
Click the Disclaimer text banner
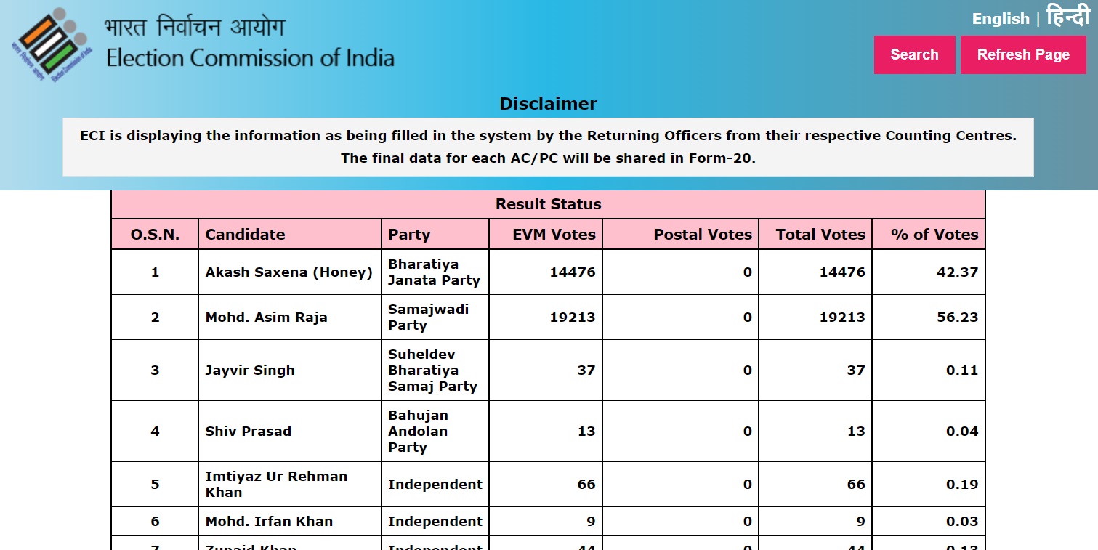[x=548, y=146]
